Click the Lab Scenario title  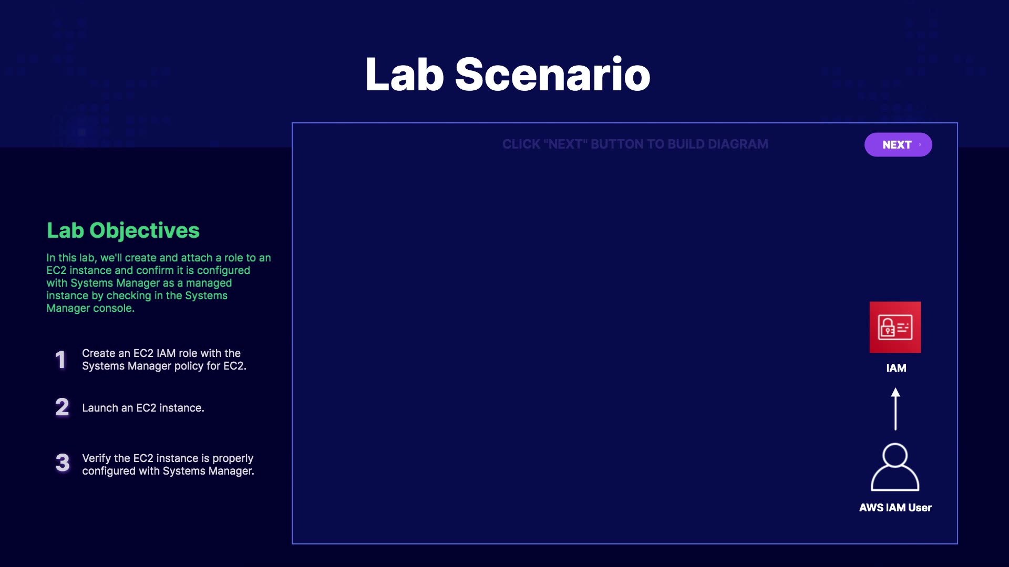tap(508, 75)
